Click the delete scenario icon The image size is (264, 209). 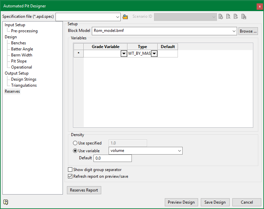[228, 17]
